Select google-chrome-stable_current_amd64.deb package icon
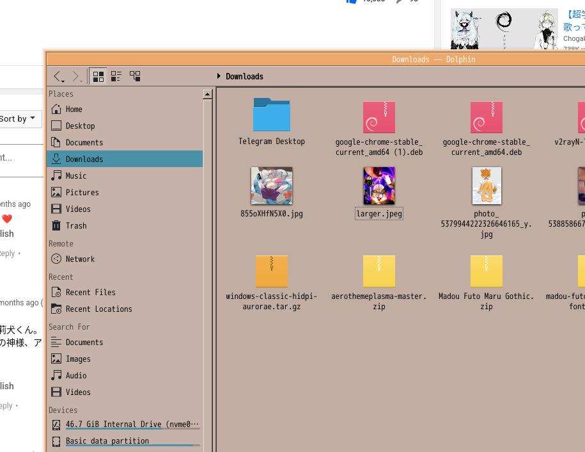Image resolution: width=585 pixels, height=452 pixels. (487, 117)
